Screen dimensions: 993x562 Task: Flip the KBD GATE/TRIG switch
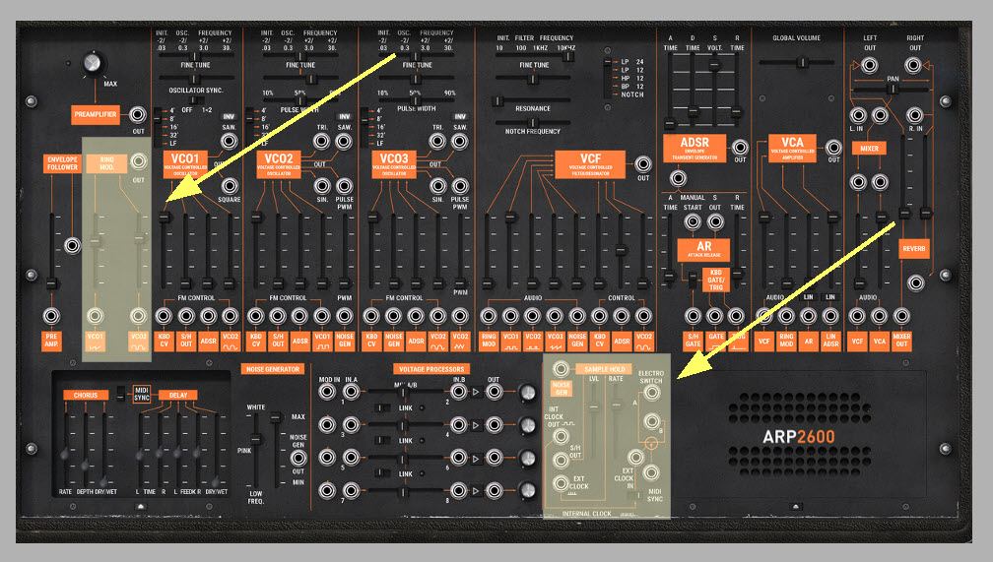(693, 280)
